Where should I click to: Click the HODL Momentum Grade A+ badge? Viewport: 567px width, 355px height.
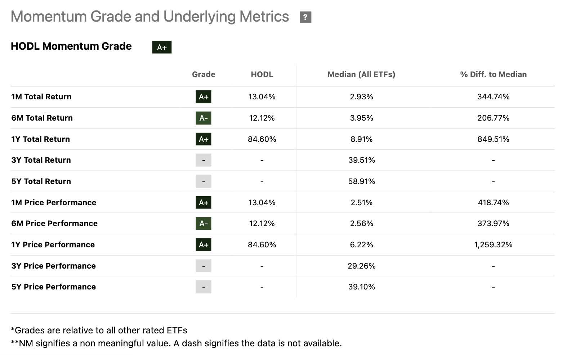pyautogui.click(x=162, y=47)
